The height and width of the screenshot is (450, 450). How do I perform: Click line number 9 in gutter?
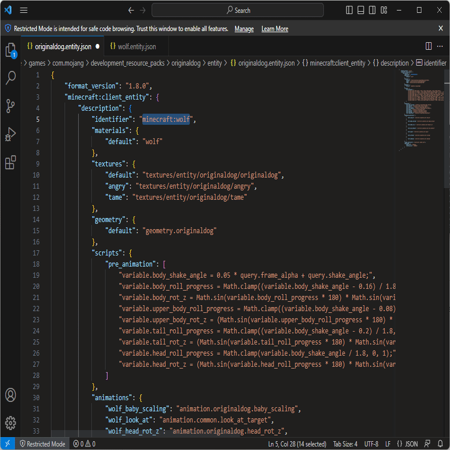[x=37, y=164]
